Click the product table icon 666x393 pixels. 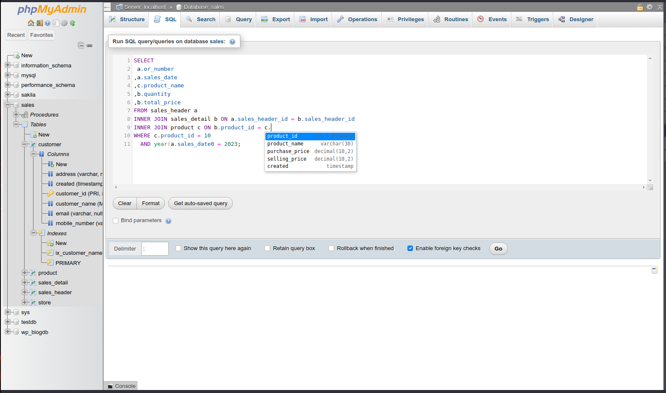33,273
